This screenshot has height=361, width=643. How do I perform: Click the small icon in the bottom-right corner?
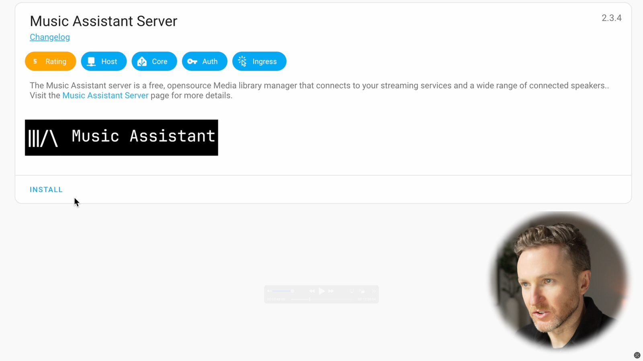coord(637,355)
